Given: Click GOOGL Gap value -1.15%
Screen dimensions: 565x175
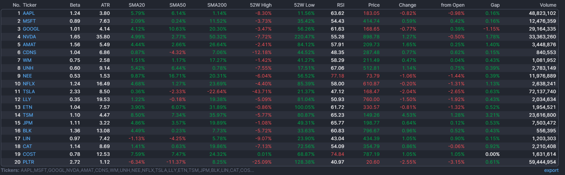Looking at the screenshot, I should (491, 29).
